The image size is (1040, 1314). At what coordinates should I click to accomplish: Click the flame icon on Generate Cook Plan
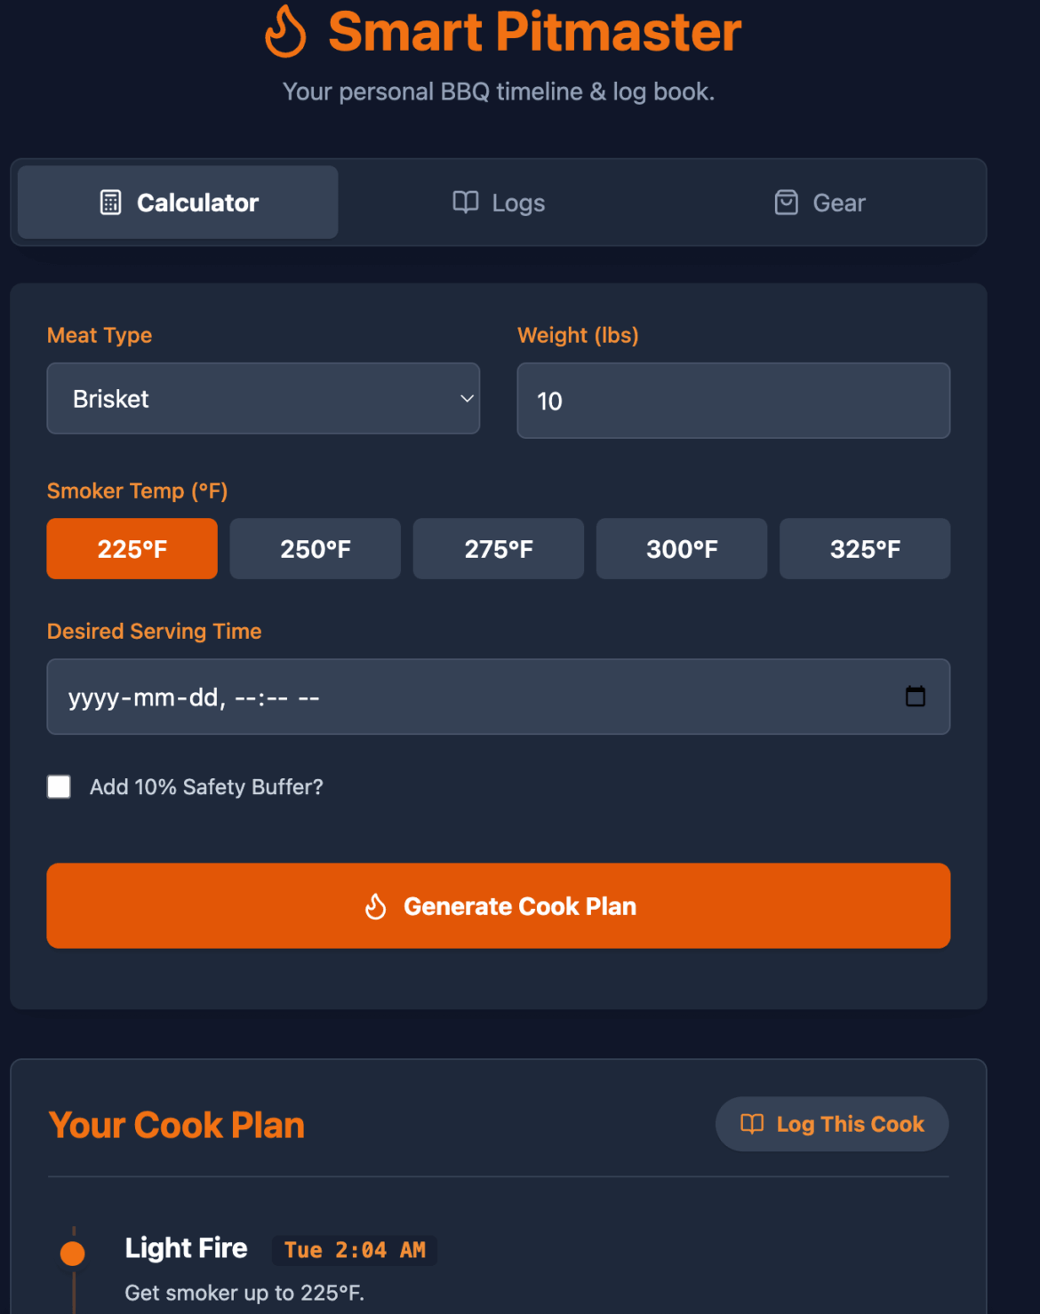click(376, 905)
